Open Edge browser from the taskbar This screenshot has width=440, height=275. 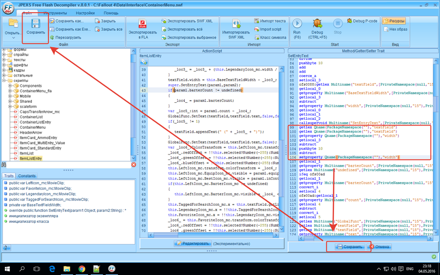click(x=52, y=269)
